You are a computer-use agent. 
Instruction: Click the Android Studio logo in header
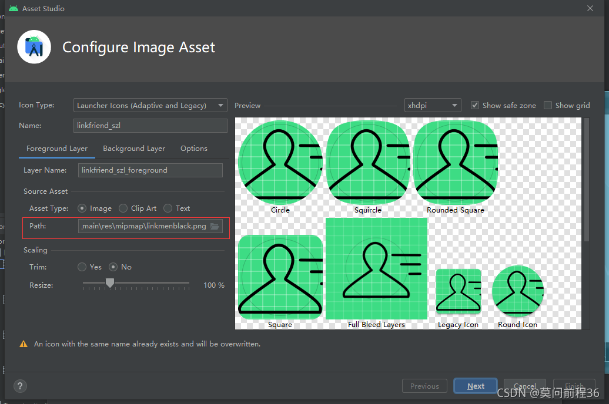click(34, 47)
